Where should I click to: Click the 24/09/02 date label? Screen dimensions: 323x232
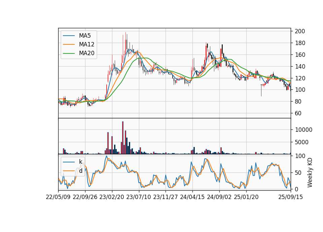click(x=219, y=197)
